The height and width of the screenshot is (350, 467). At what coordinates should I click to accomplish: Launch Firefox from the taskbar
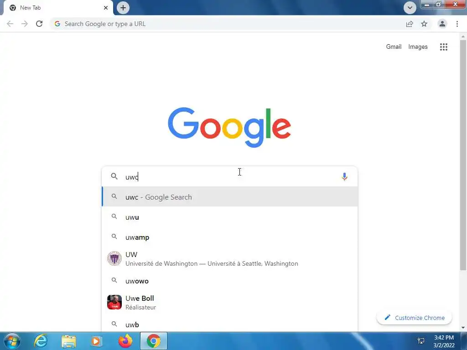point(125,341)
